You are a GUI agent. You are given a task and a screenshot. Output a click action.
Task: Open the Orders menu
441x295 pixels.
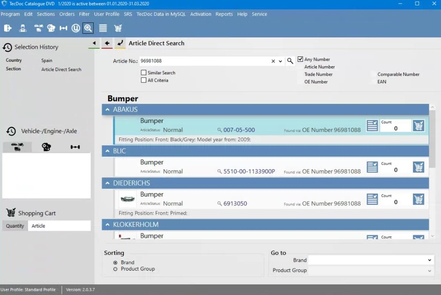[67, 14]
